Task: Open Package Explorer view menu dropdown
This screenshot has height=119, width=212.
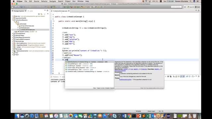Action: [48, 14]
